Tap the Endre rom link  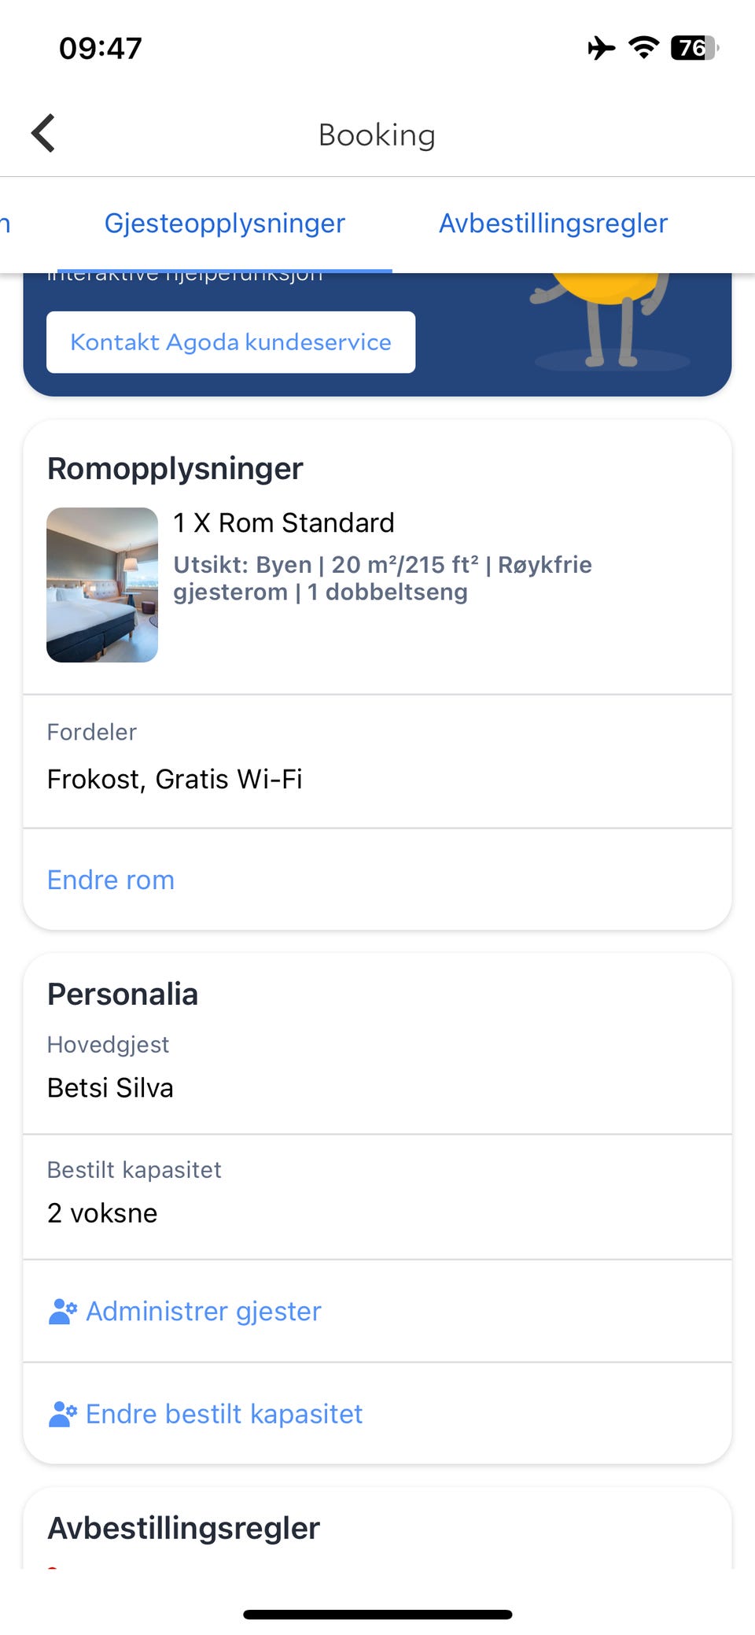coord(111,880)
